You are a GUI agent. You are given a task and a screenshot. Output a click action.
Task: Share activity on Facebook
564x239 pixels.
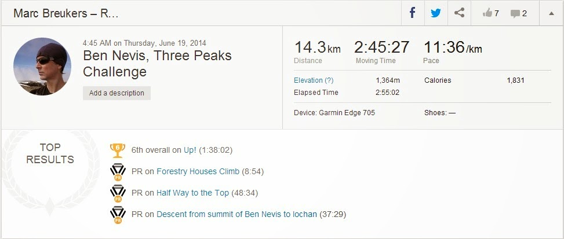point(413,13)
